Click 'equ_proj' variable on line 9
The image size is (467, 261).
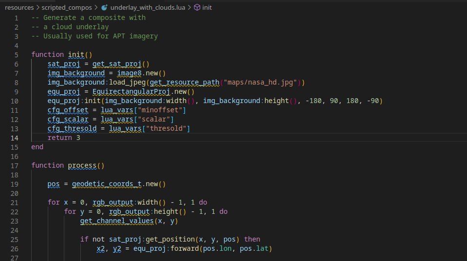click(x=64, y=91)
